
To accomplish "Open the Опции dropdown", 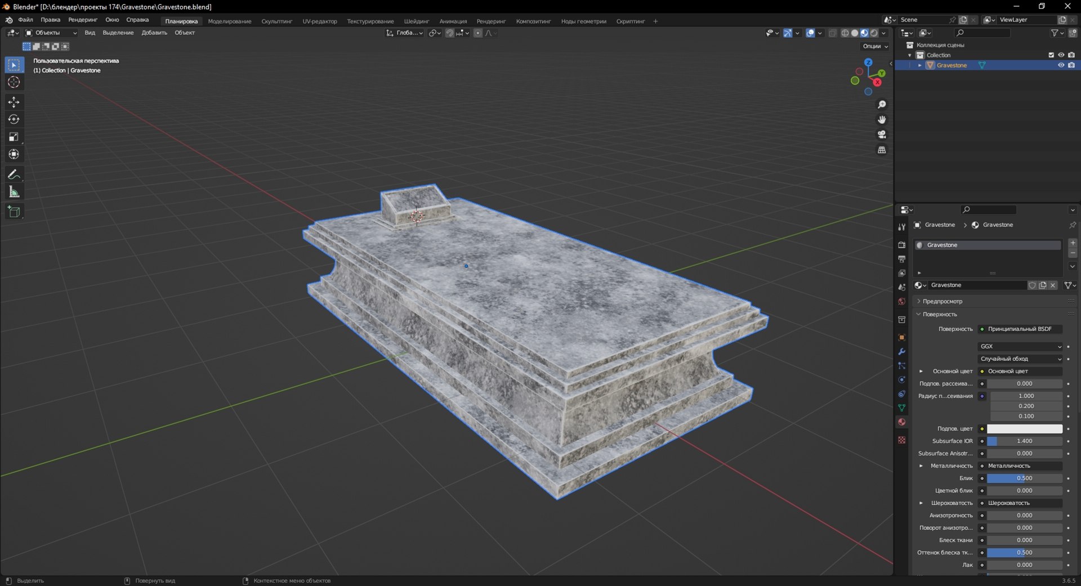I will (x=875, y=46).
